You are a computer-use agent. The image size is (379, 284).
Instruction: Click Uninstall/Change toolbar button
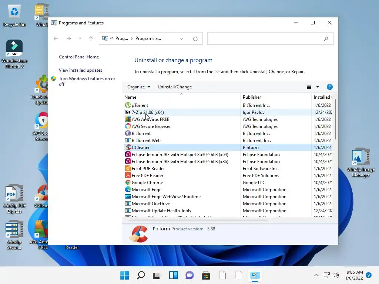[175, 87]
